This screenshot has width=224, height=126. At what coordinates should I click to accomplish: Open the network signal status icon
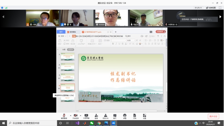pos(6,8)
